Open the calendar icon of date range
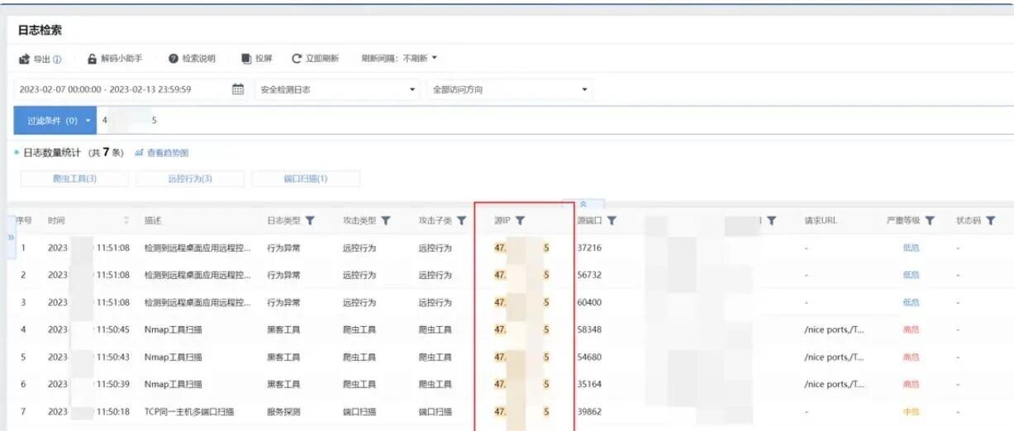 tap(238, 89)
